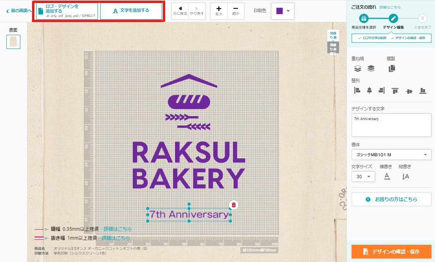Click layer-order icon with filled top layer
The height and width of the screenshot is (262, 435).
(371, 68)
